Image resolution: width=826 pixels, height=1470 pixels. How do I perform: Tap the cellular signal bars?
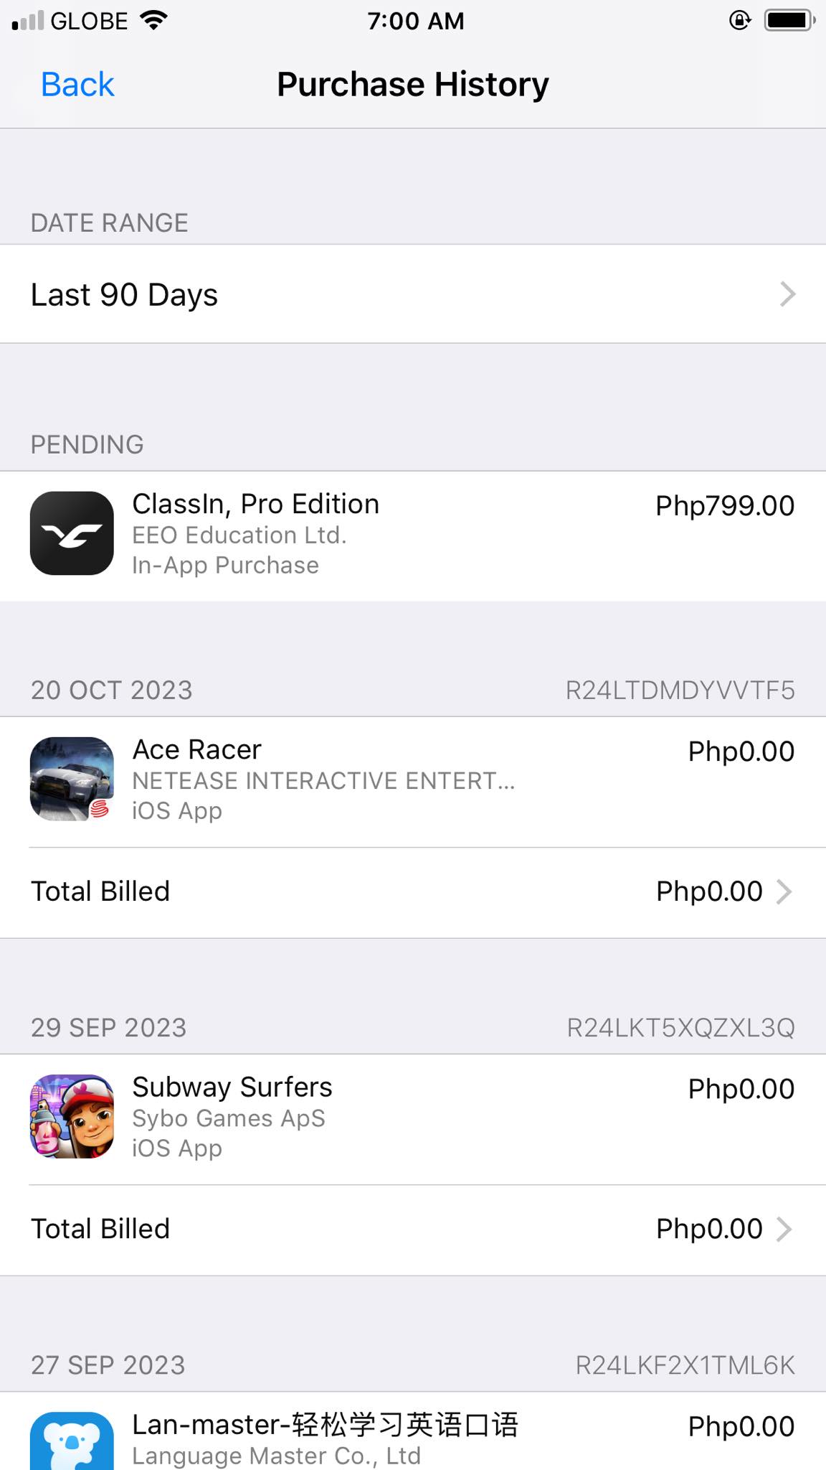point(28,20)
